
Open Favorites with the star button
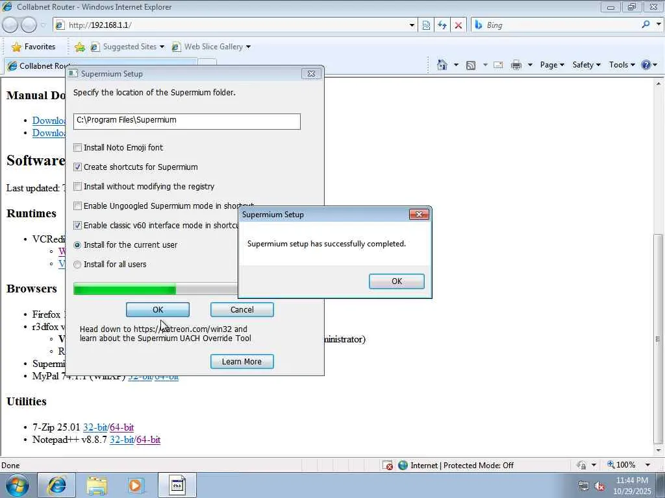(x=34, y=47)
